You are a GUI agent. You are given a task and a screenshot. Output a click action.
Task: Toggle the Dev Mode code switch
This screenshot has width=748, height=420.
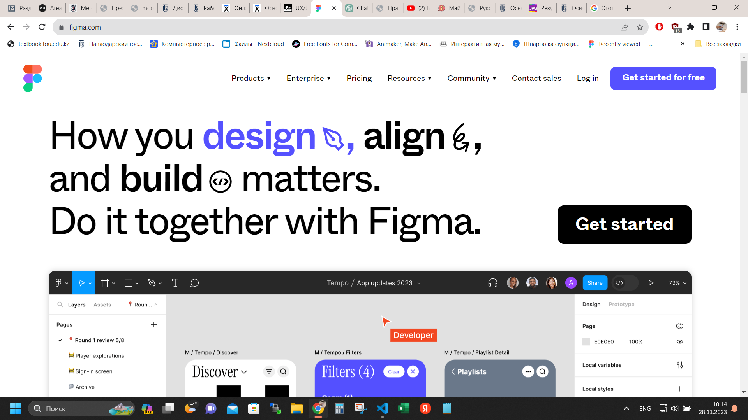625,283
